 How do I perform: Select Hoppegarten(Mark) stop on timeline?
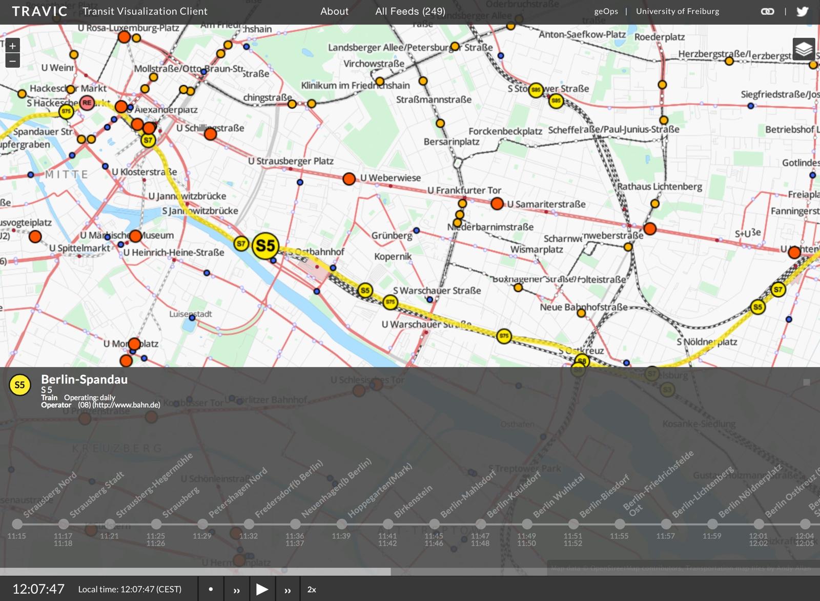point(341,524)
